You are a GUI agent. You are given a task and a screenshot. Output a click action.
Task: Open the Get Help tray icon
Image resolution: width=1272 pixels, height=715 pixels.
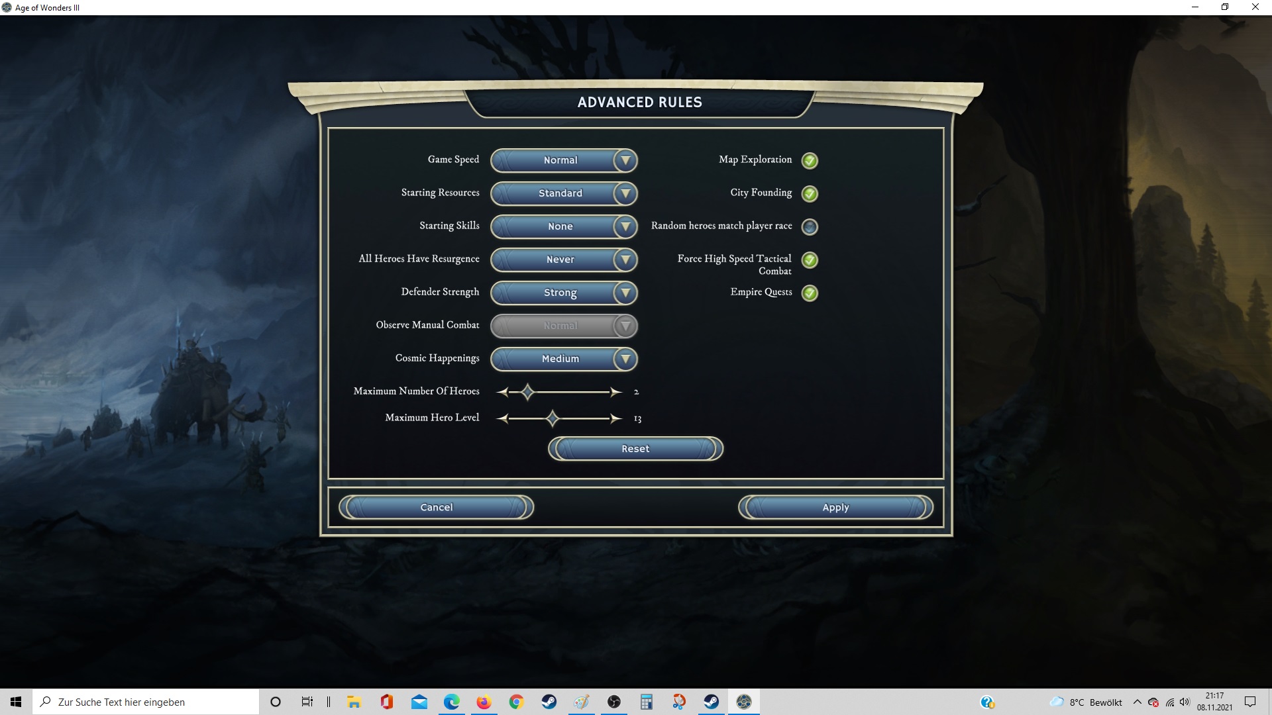pos(987,702)
